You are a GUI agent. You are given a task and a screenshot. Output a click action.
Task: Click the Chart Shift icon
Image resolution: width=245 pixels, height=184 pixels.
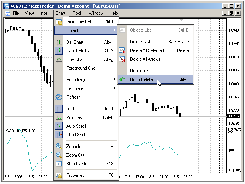click(59, 135)
